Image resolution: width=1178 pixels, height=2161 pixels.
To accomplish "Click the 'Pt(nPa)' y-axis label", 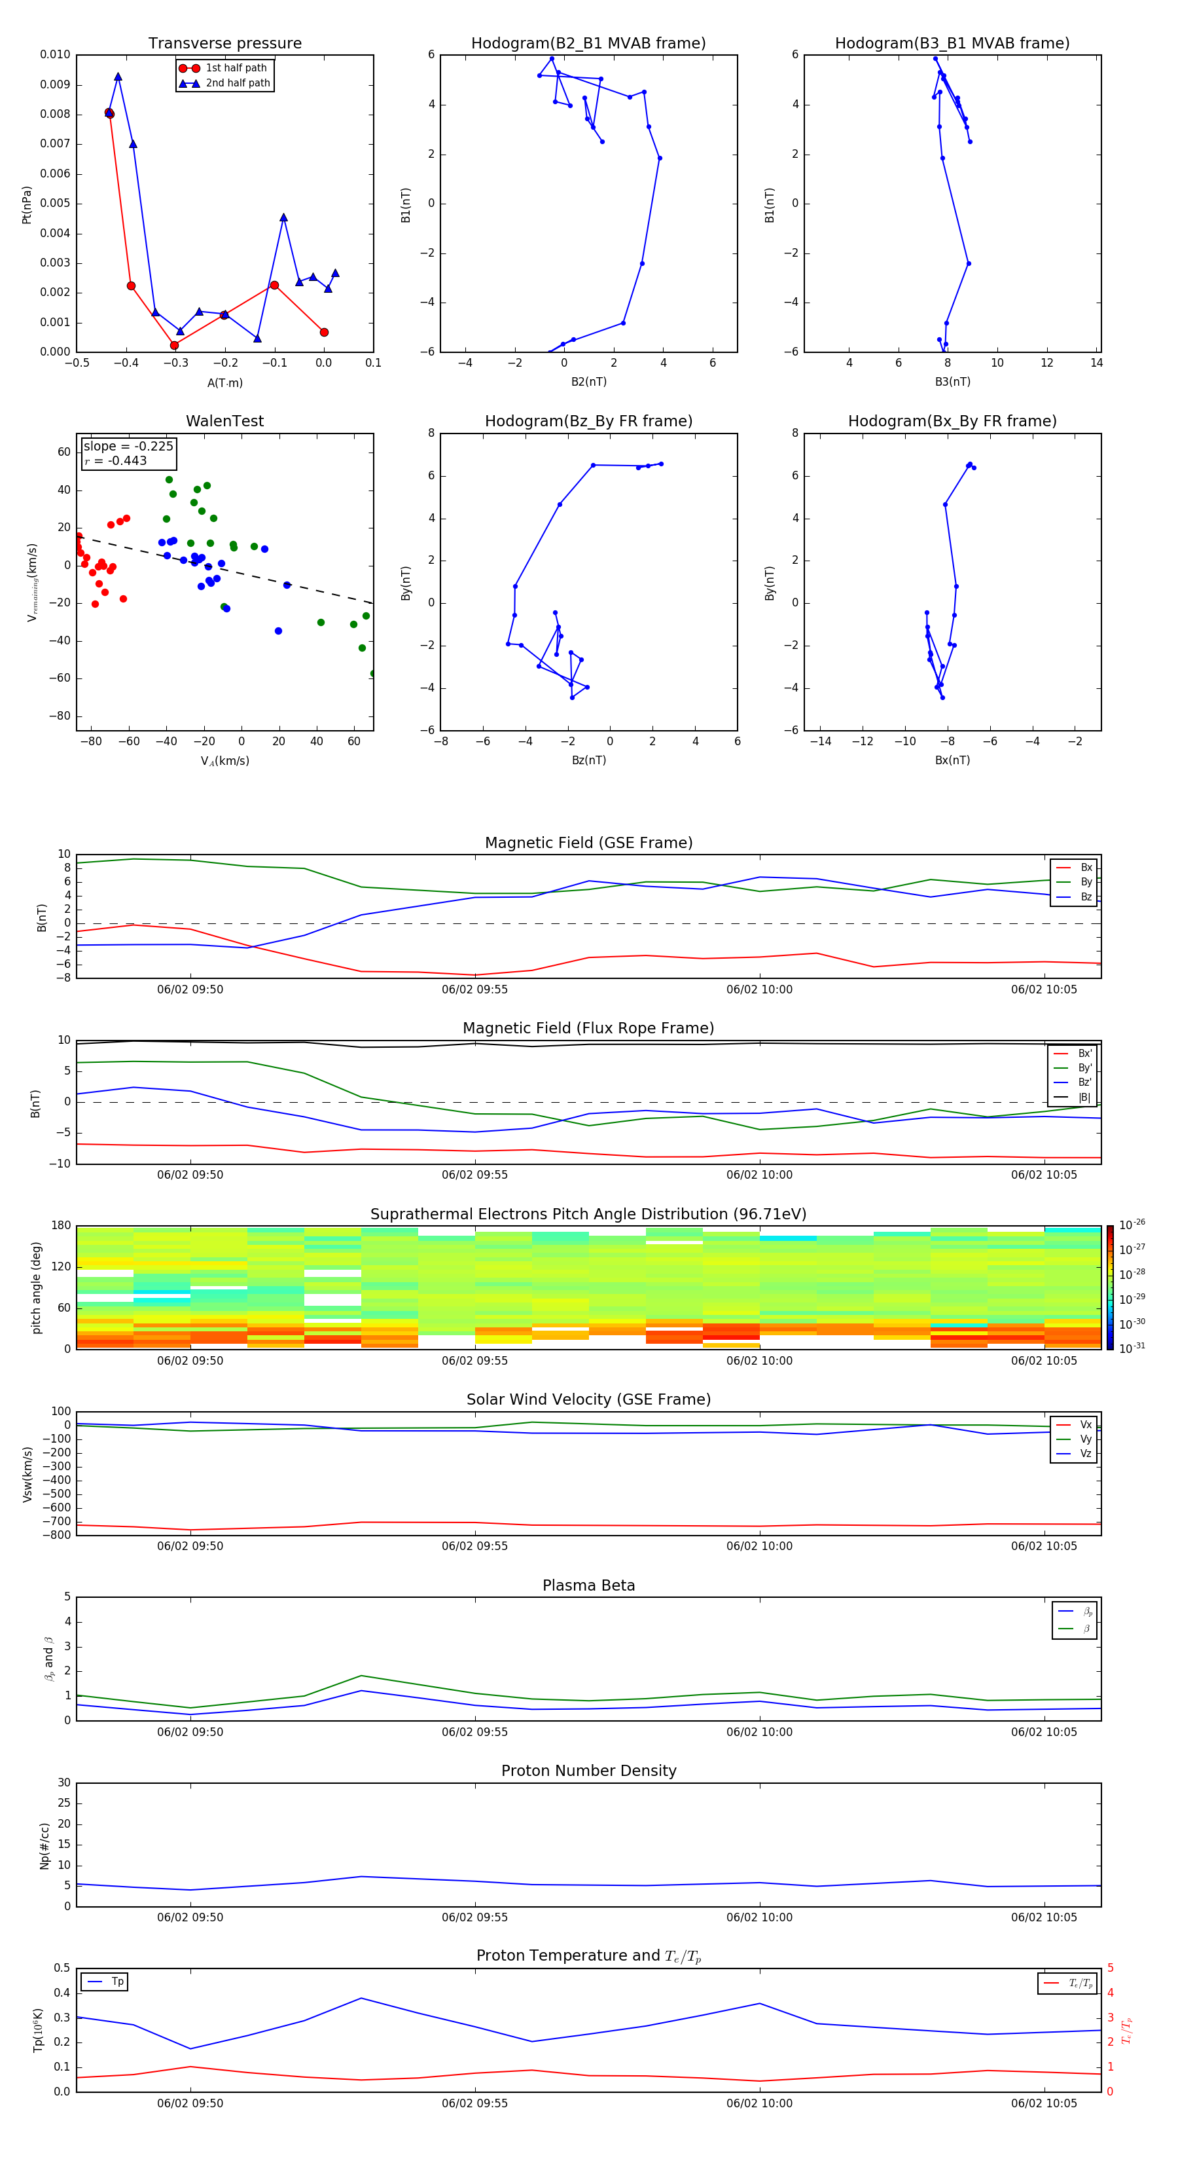I will click(26, 205).
